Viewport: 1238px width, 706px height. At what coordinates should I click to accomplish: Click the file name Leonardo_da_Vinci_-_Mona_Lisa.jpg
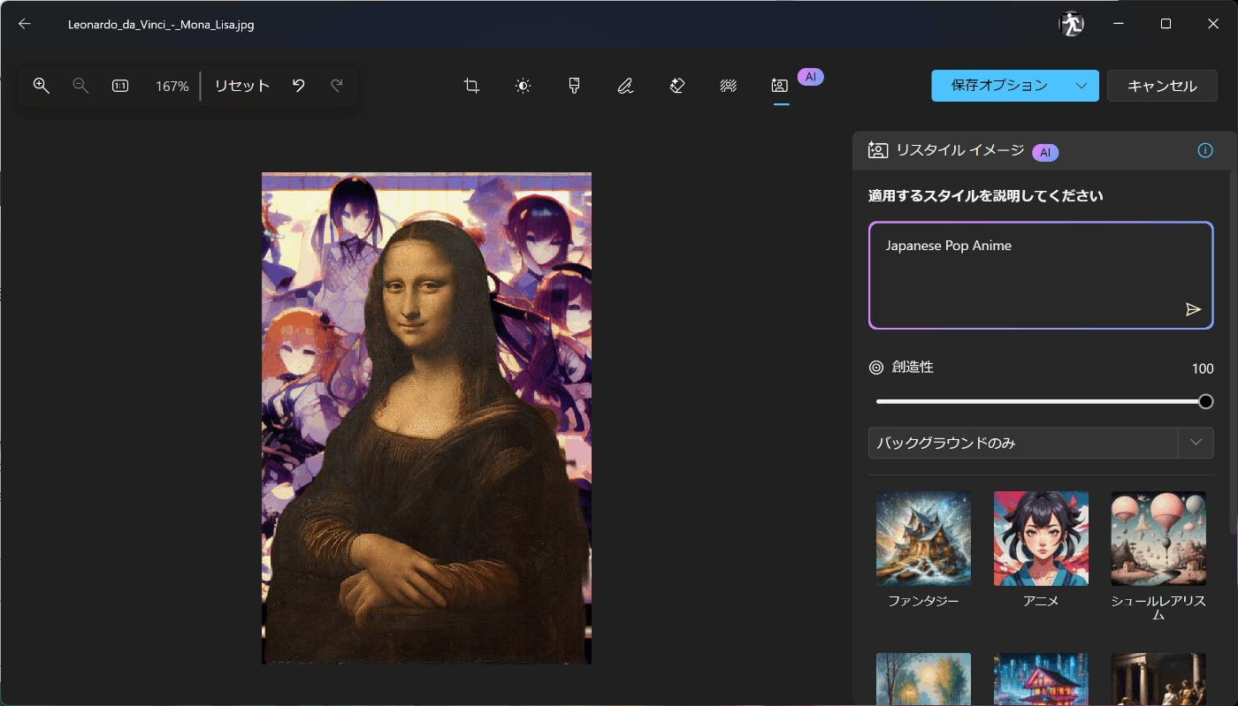point(161,25)
